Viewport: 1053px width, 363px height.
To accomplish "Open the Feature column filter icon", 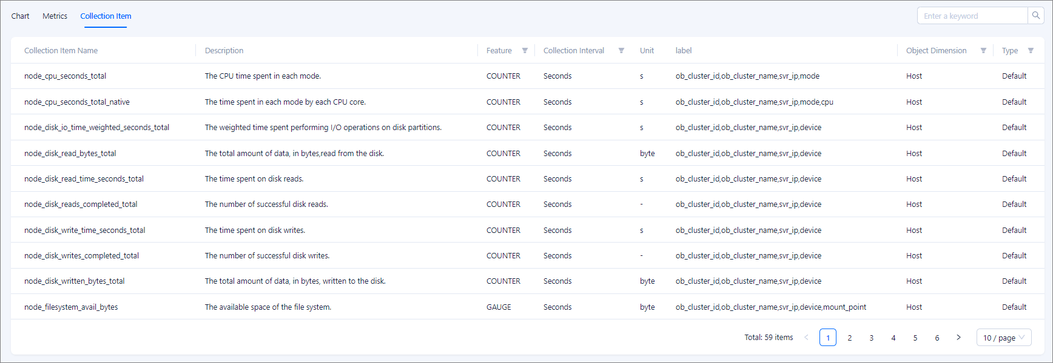I will (x=525, y=51).
